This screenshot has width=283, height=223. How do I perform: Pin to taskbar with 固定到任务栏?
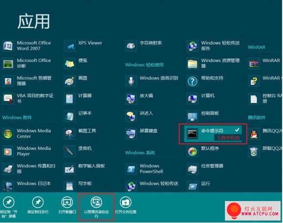click(x=38, y=205)
